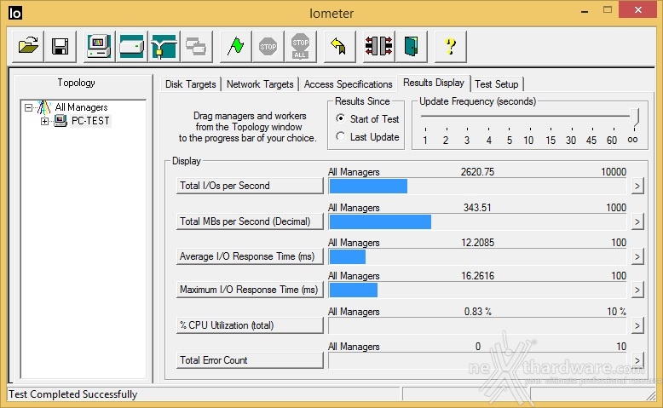Start a new network worker
This screenshot has height=408, width=663.
(164, 46)
